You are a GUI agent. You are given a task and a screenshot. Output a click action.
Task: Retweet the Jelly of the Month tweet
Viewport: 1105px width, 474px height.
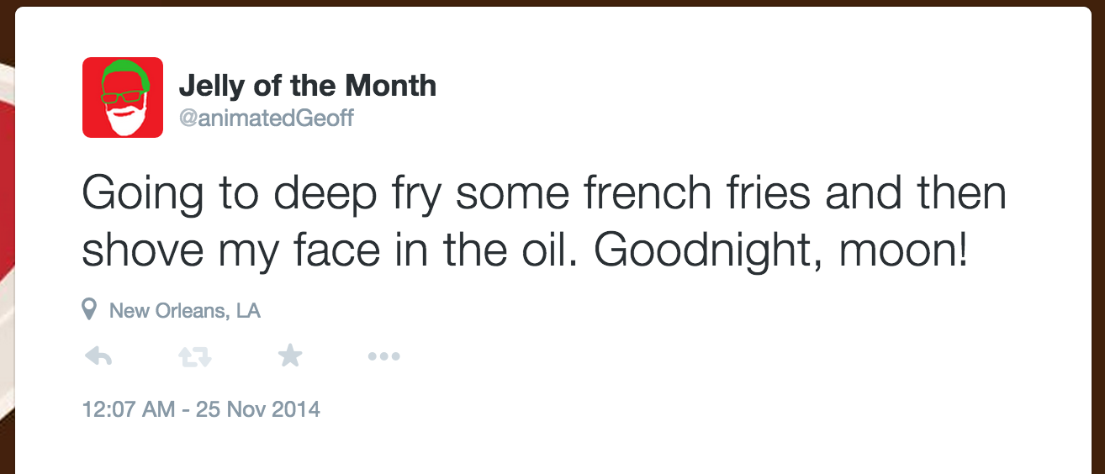[x=194, y=357]
